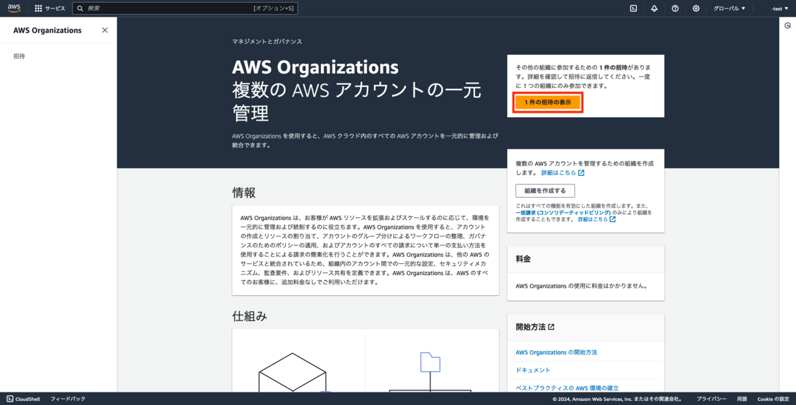Screen dimensions: 796x405
Task: Select 招待 in the side navigation
Action: pos(19,56)
